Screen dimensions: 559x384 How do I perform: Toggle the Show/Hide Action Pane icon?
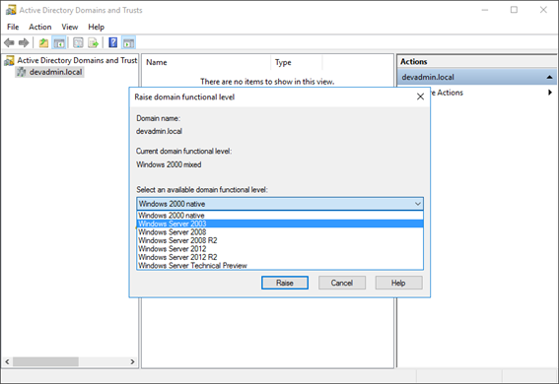coord(129,43)
